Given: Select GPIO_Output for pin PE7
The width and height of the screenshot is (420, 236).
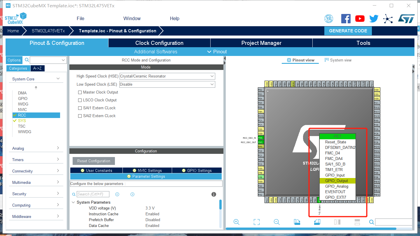Looking at the screenshot, I should [x=337, y=181].
